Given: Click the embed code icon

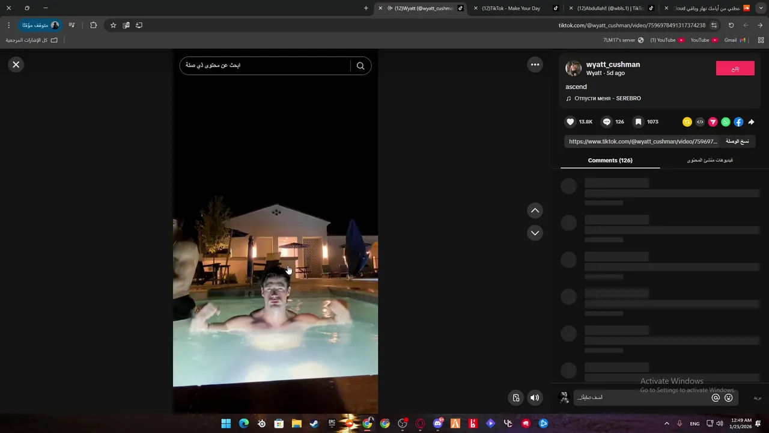Looking at the screenshot, I should click(700, 121).
